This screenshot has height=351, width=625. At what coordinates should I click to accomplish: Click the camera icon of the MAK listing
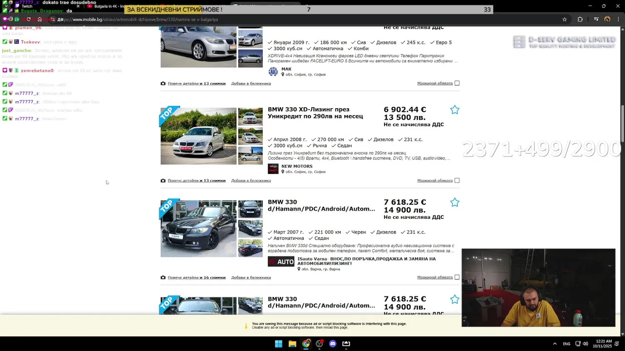pos(163,83)
